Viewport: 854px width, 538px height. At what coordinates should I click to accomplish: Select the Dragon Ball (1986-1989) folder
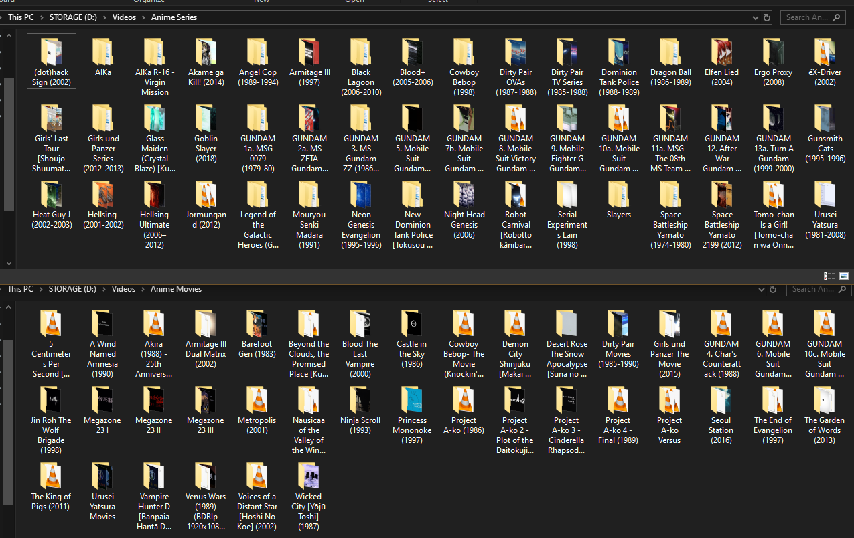click(x=670, y=61)
